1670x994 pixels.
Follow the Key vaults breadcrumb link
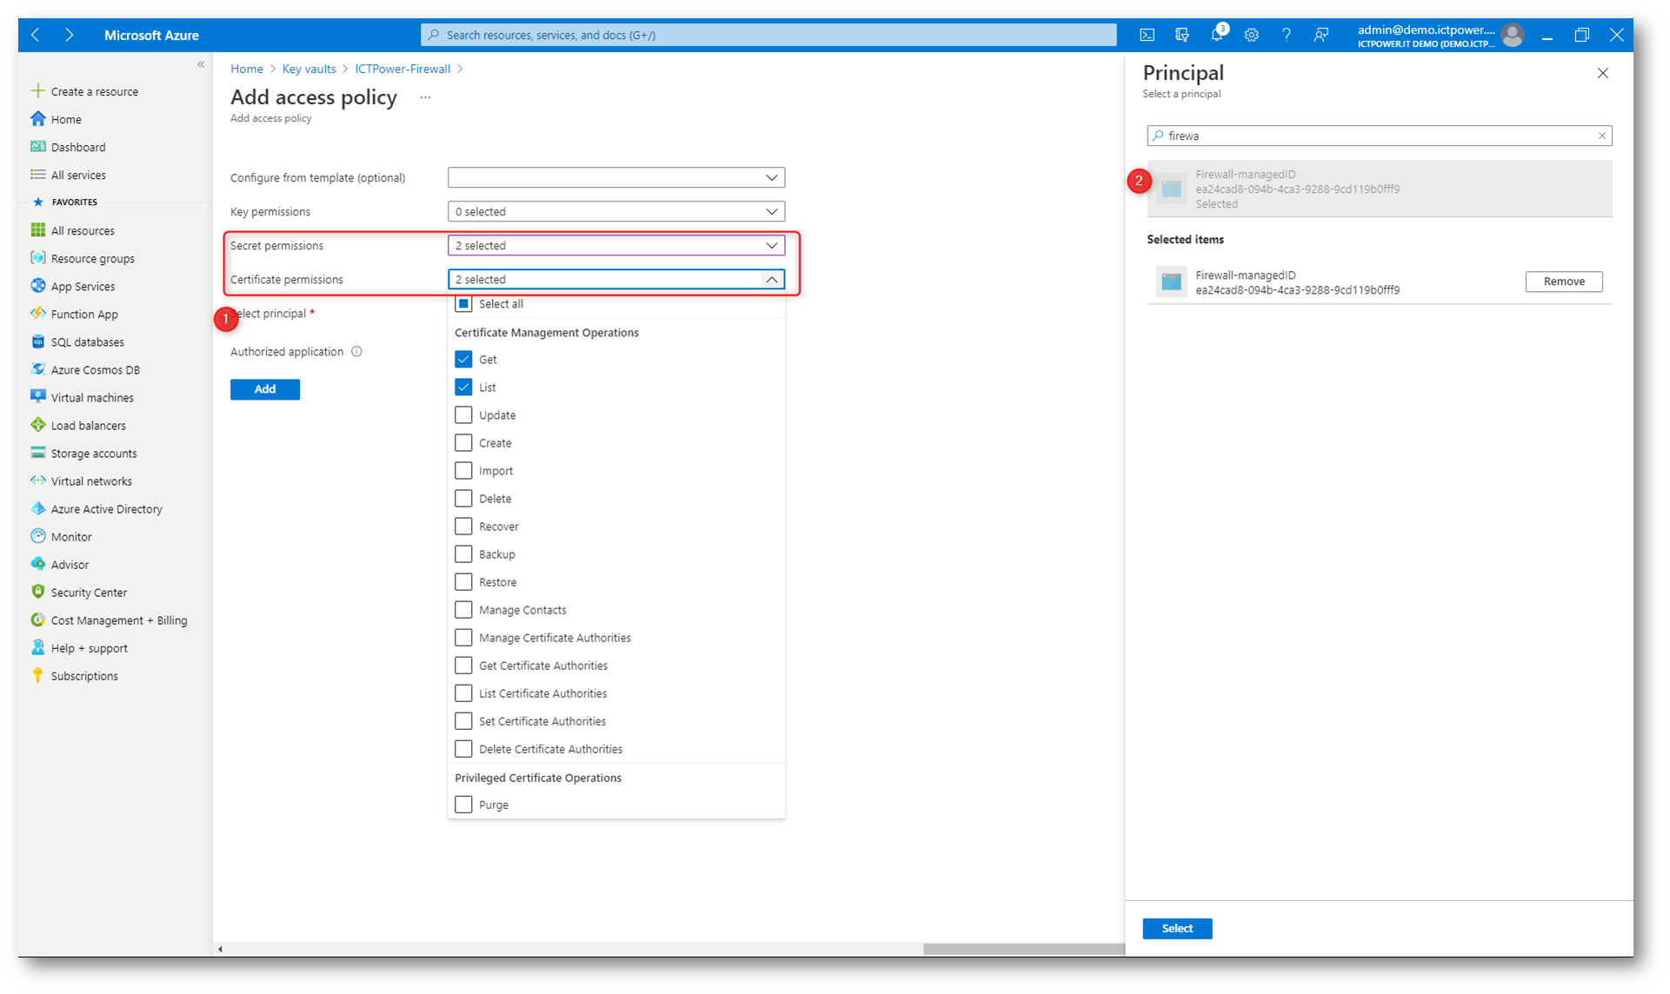309,69
